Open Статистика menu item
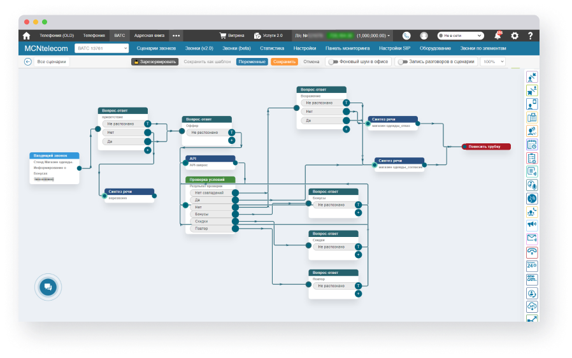 (x=272, y=48)
